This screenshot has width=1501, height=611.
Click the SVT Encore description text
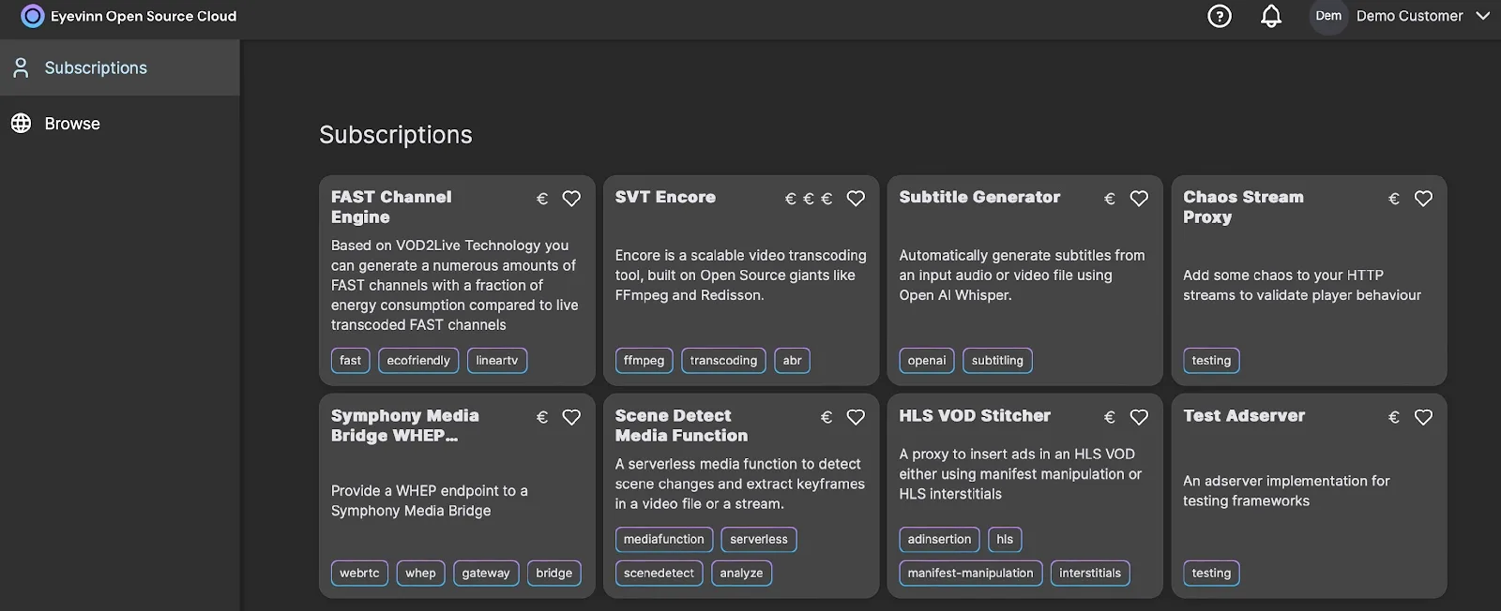(741, 276)
